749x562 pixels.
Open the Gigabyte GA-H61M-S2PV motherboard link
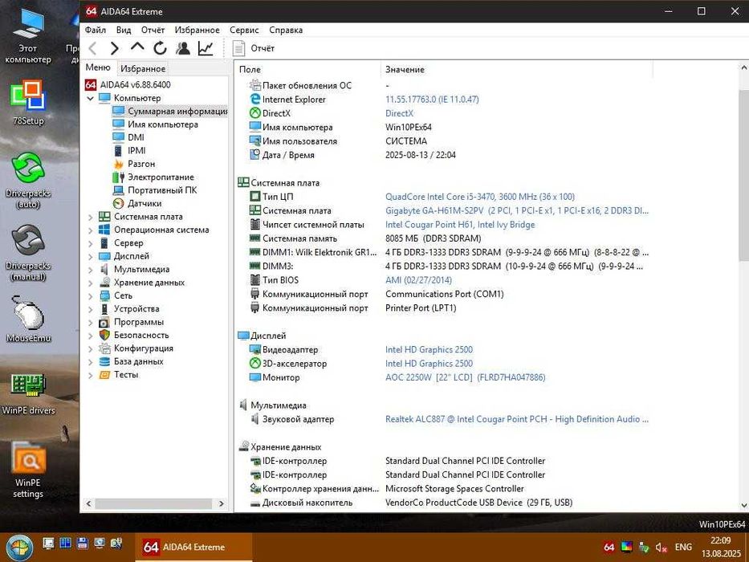click(517, 210)
